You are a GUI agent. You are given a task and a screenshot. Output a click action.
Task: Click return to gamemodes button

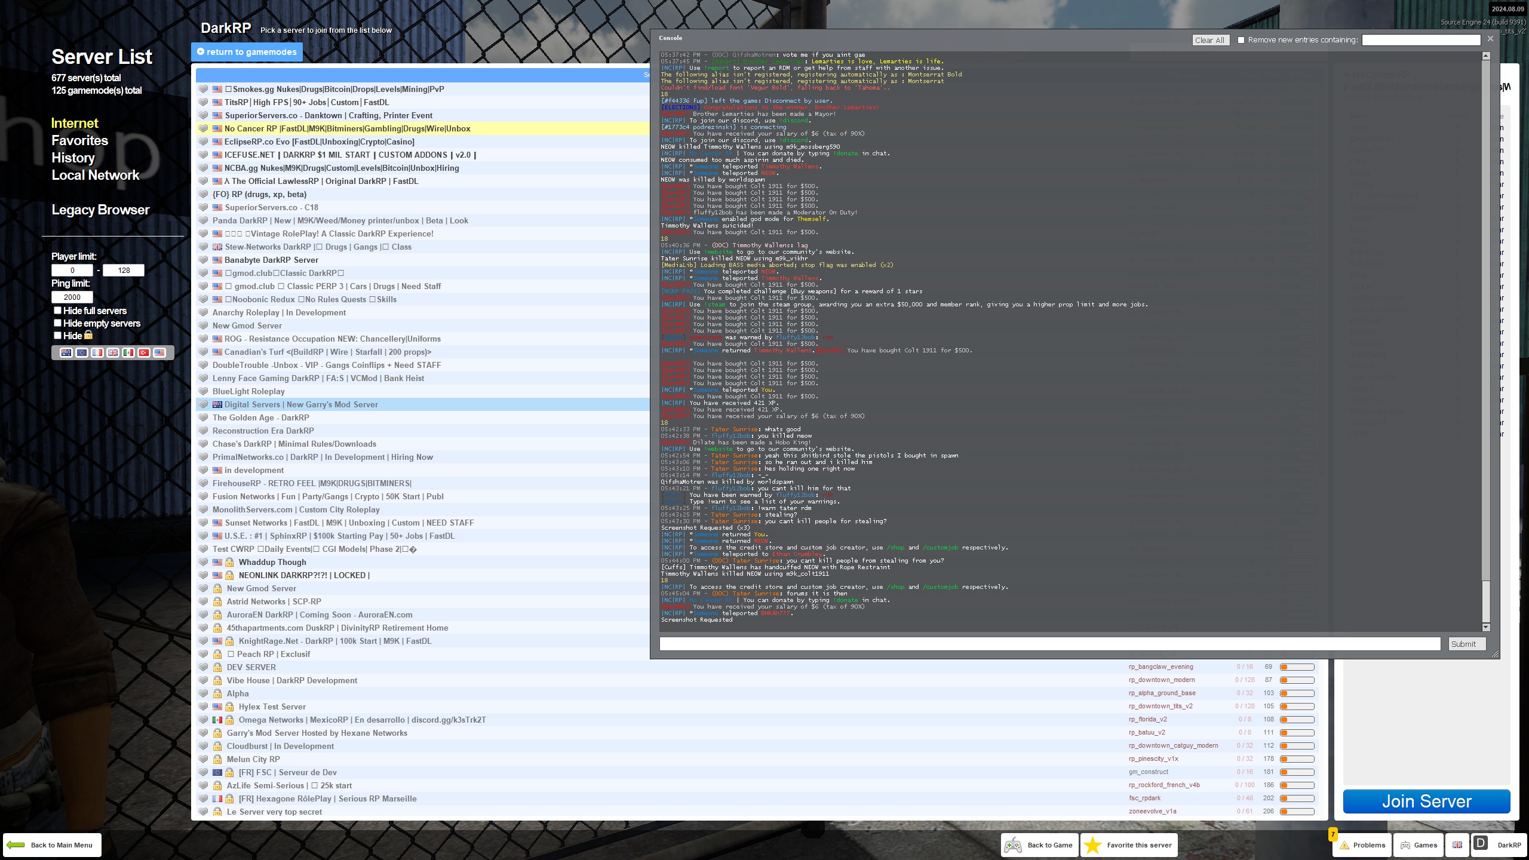[247, 52]
